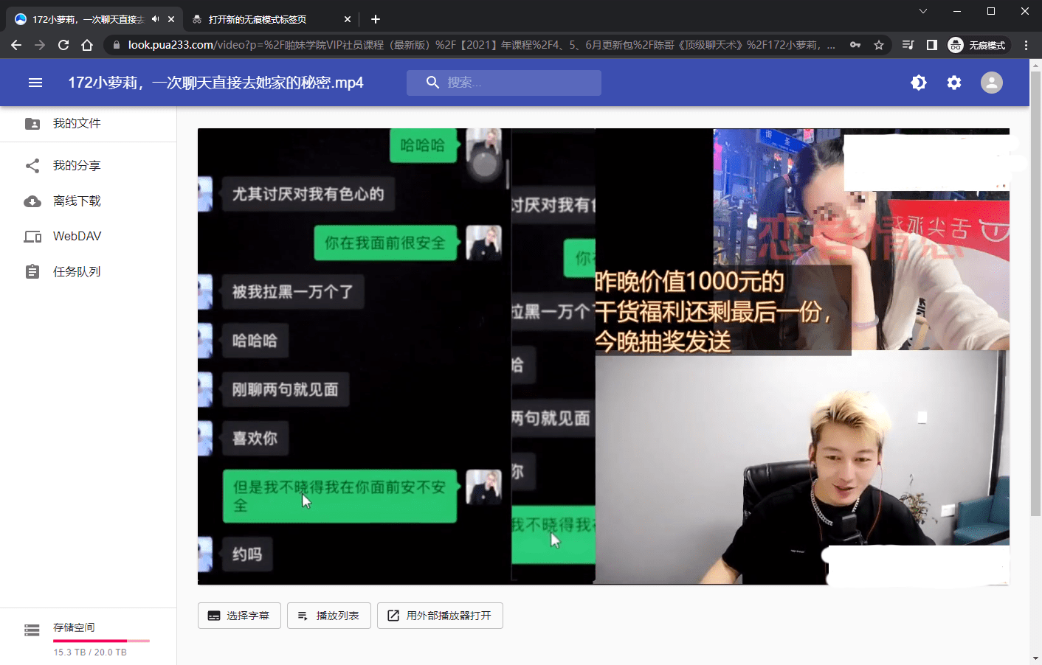
Task: Click the 任务队列 clipboard icon
Action: (x=32, y=272)
